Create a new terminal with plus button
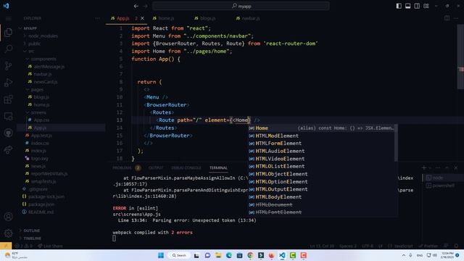Image resolution: width=464 pixels, height=261 pixels. click(x=423, y=167)
